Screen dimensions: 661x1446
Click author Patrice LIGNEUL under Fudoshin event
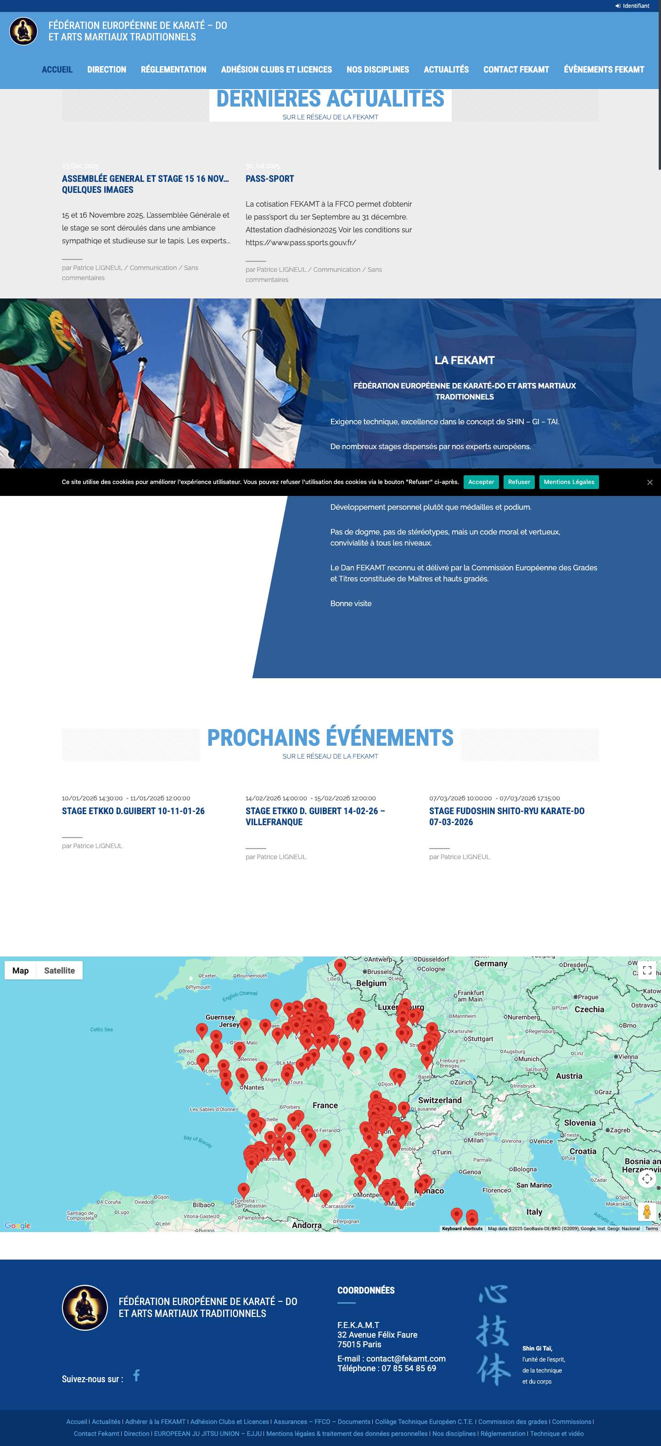pyautogui.click(x=465, y=856)
